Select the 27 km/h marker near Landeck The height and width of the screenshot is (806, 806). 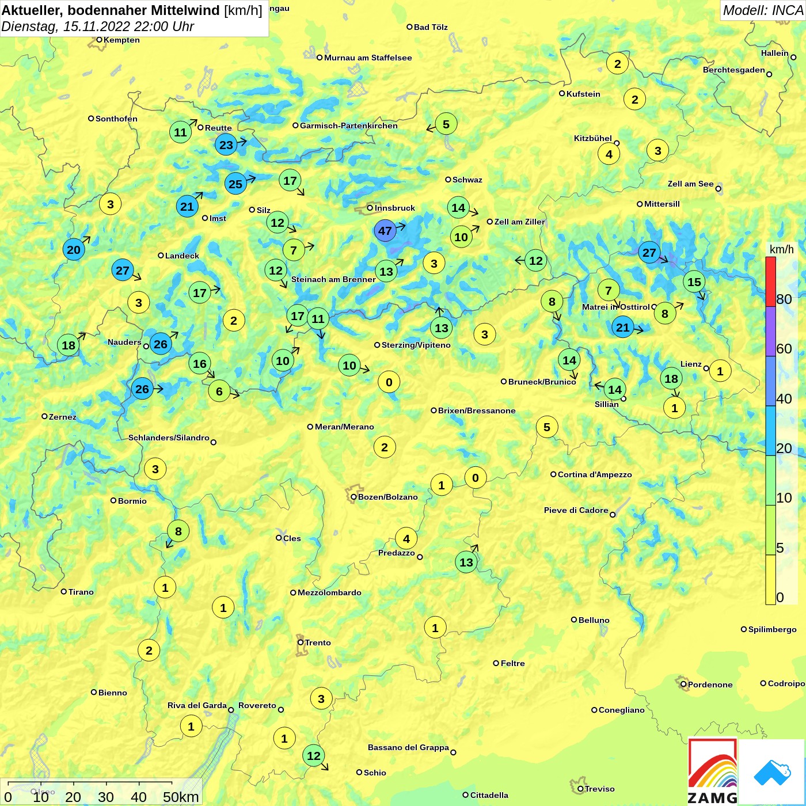coord(123,270)
